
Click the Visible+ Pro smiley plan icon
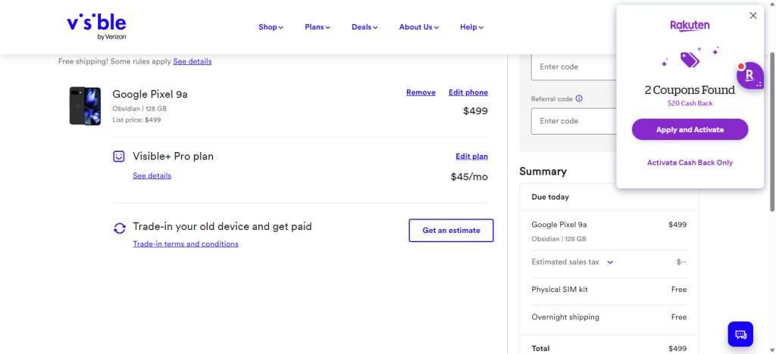coord(119,157)
